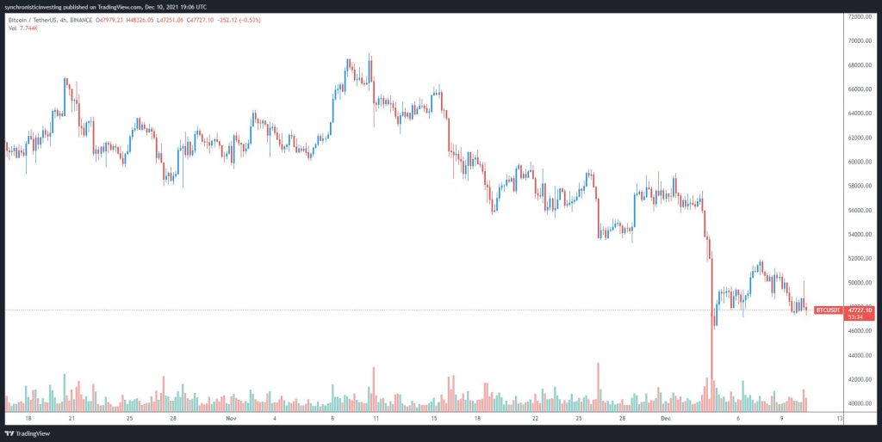The width and height of the screenshot is (882, 442).
Task: Select the Nov marker on time axis
Action: [230, 419]
